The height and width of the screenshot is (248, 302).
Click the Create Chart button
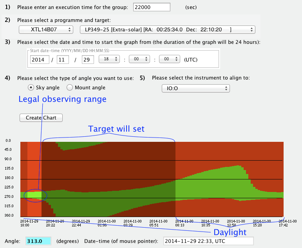point(41,118)
